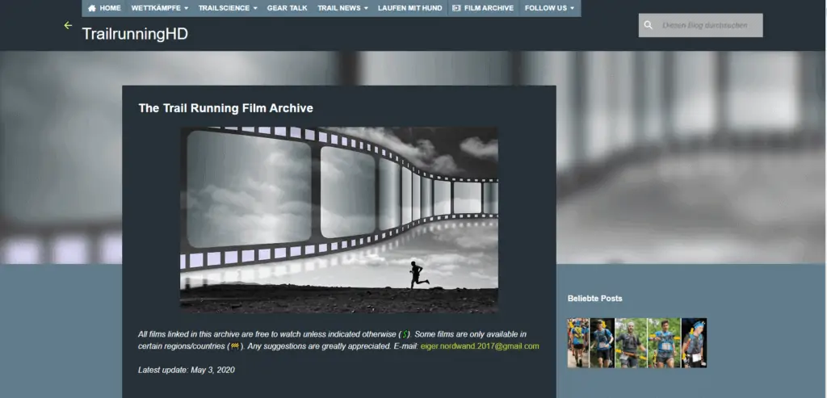
Task: Click the film strip runner header image
Action: pyautogui.click(x=338, y=220)
